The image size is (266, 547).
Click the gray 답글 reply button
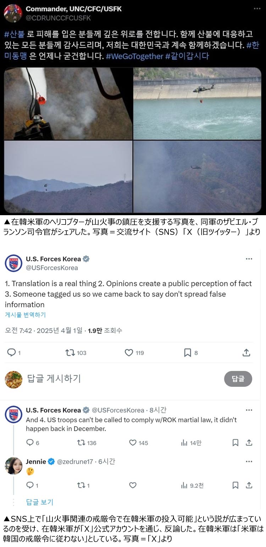(x=238, y=379)
